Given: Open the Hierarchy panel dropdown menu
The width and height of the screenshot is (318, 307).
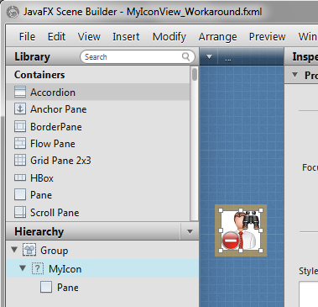Looking at the screenshot, I should point(190,231).
